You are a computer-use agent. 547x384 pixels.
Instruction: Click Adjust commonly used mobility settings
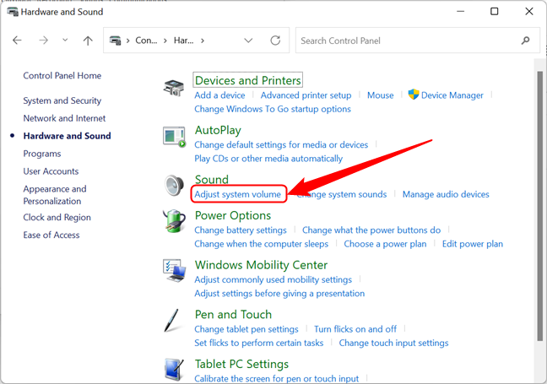pyautogui.click(x=273, y=279)
